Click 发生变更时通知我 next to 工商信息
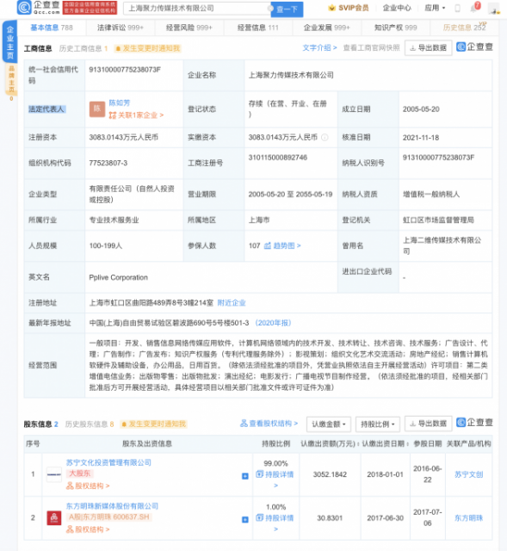The width and height of the screenshot is (507, 551). coord(147,48)
